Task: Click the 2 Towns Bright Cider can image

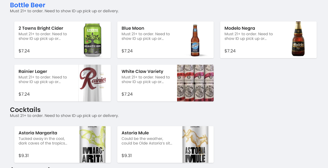Action: 92,40
